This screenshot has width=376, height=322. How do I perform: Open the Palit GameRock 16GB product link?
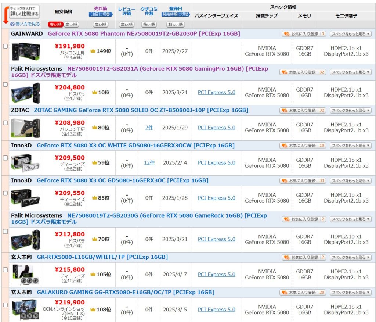(139, 219)
